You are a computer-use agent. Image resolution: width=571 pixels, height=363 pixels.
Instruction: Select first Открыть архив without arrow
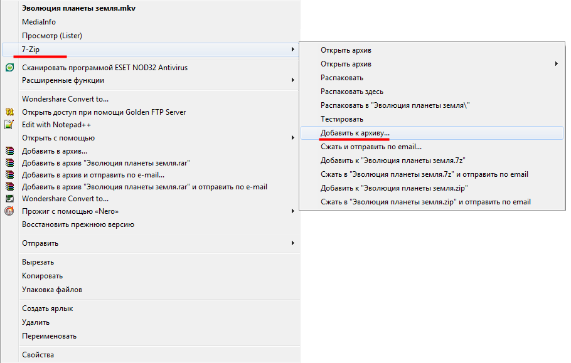[x=346, y=50]
